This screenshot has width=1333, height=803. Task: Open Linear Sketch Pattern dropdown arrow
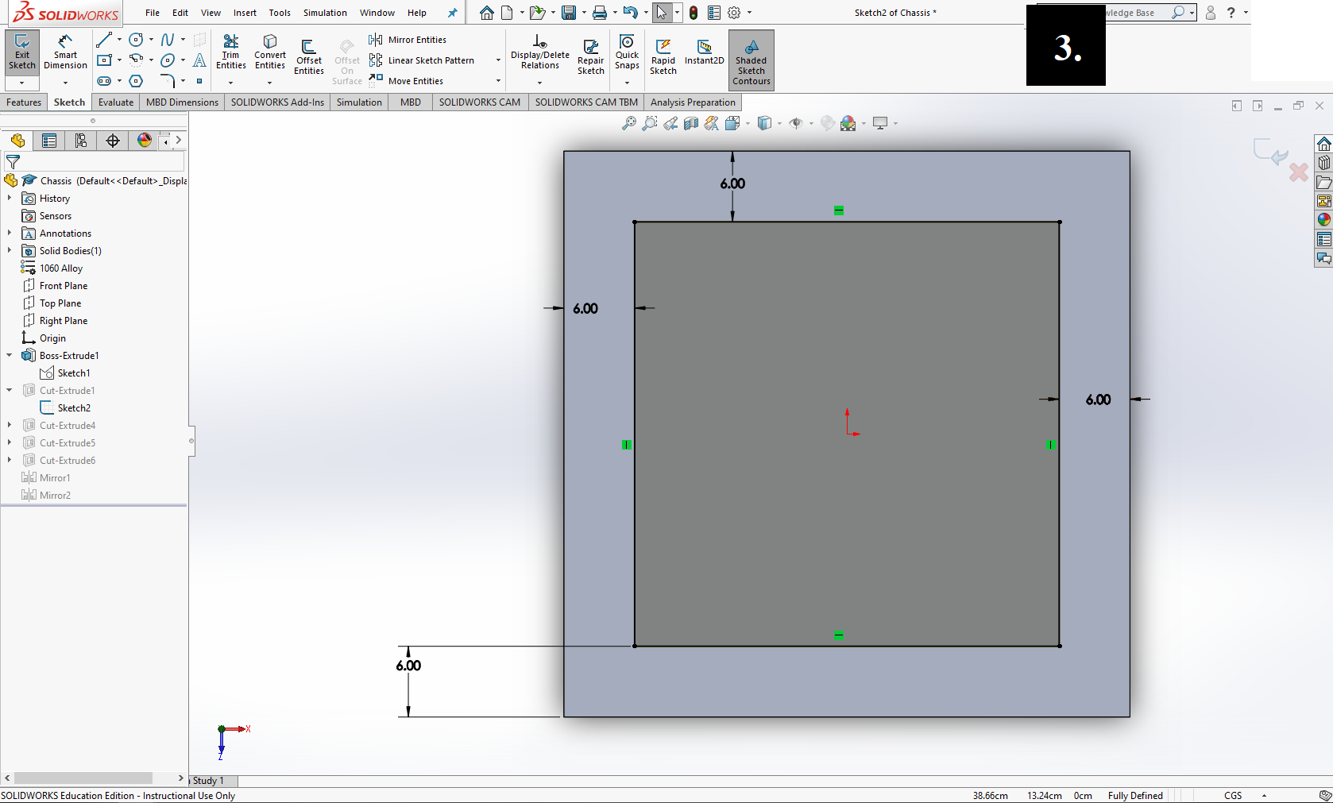[498, 60]
